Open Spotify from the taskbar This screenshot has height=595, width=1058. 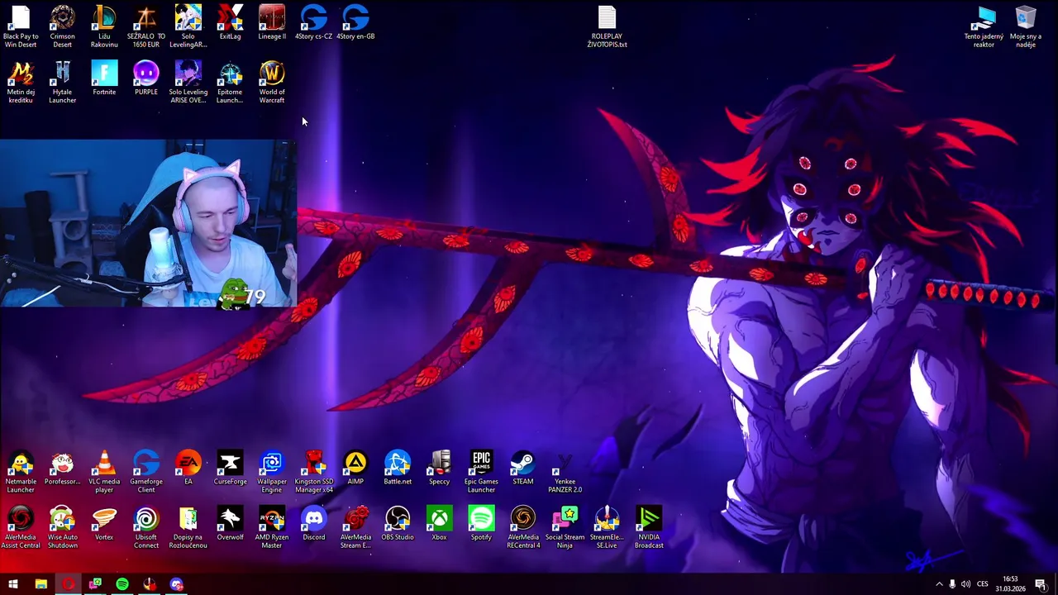[x=122, y=584]
